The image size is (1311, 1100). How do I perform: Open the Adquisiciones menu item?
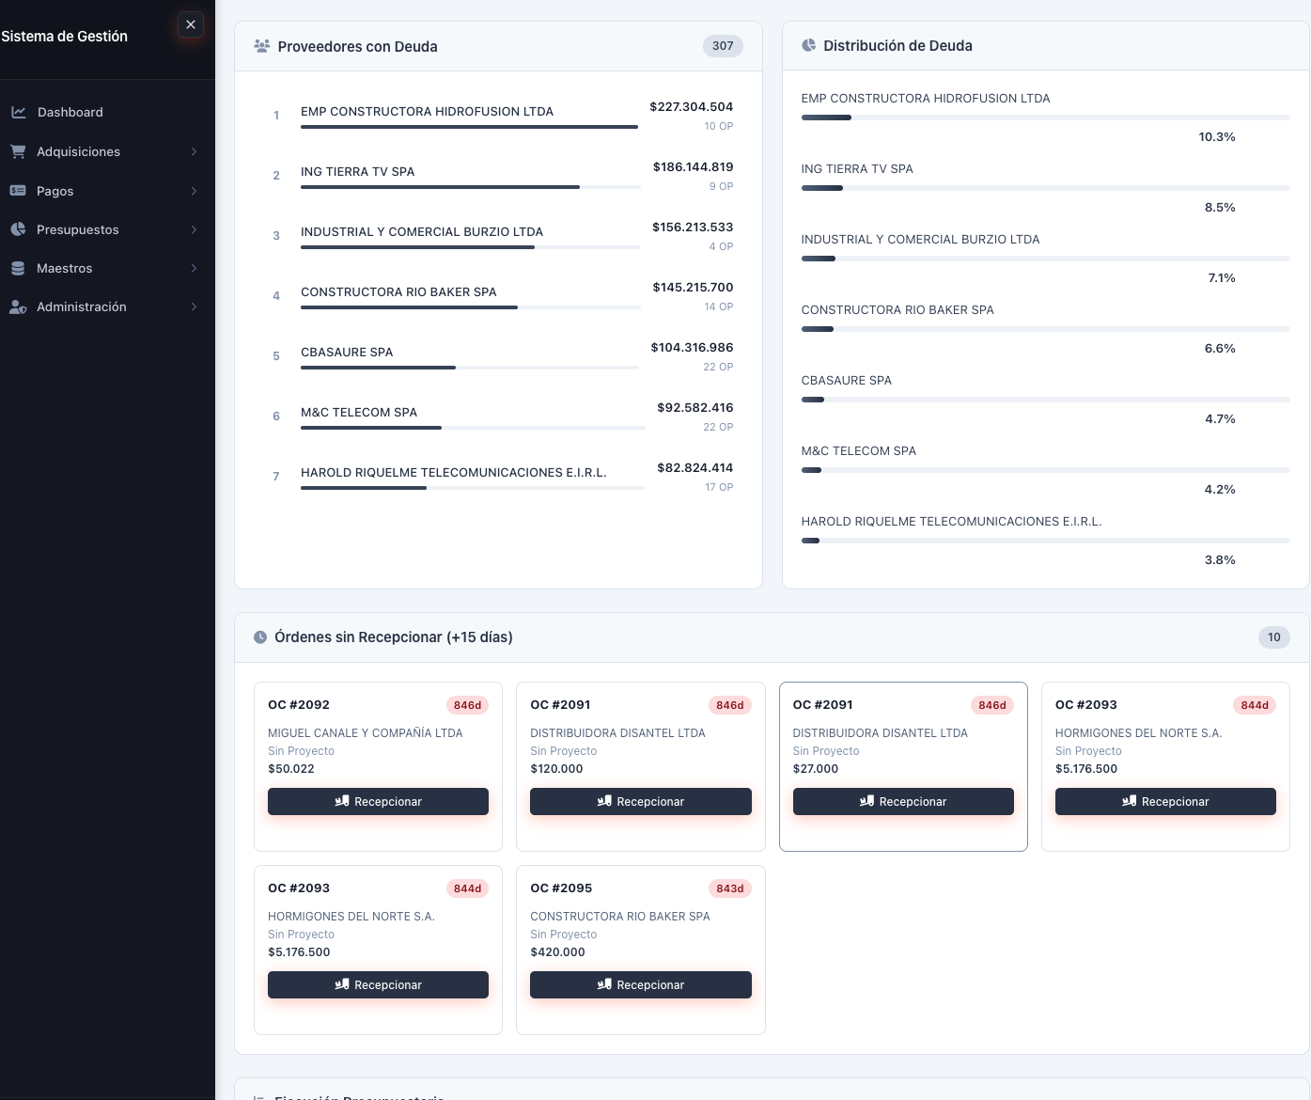[107, 151]
